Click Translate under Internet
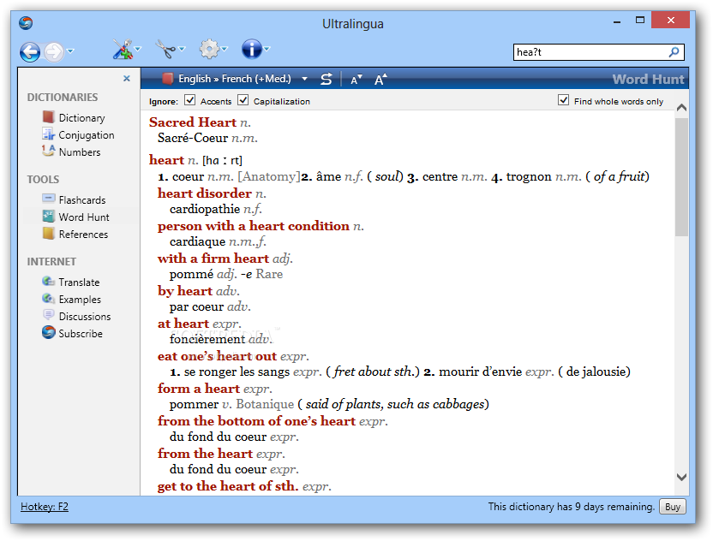Viewport: 713px width, 541px height. (79, 282)
